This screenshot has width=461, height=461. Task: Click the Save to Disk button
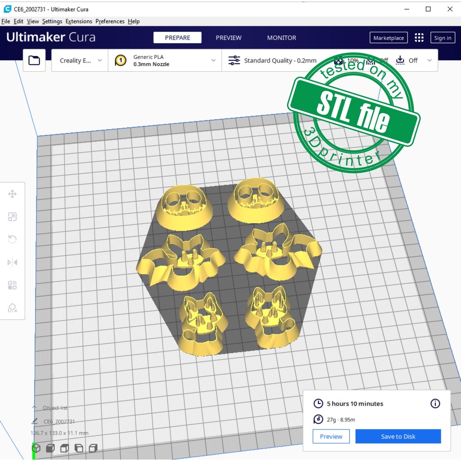pos(398,436)
